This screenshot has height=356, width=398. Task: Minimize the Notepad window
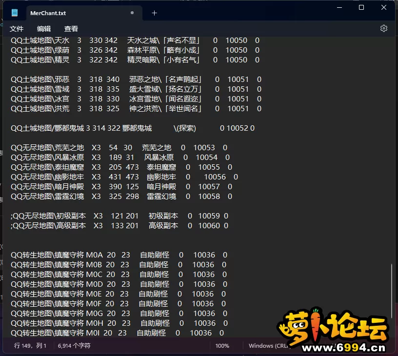(339, 8)
